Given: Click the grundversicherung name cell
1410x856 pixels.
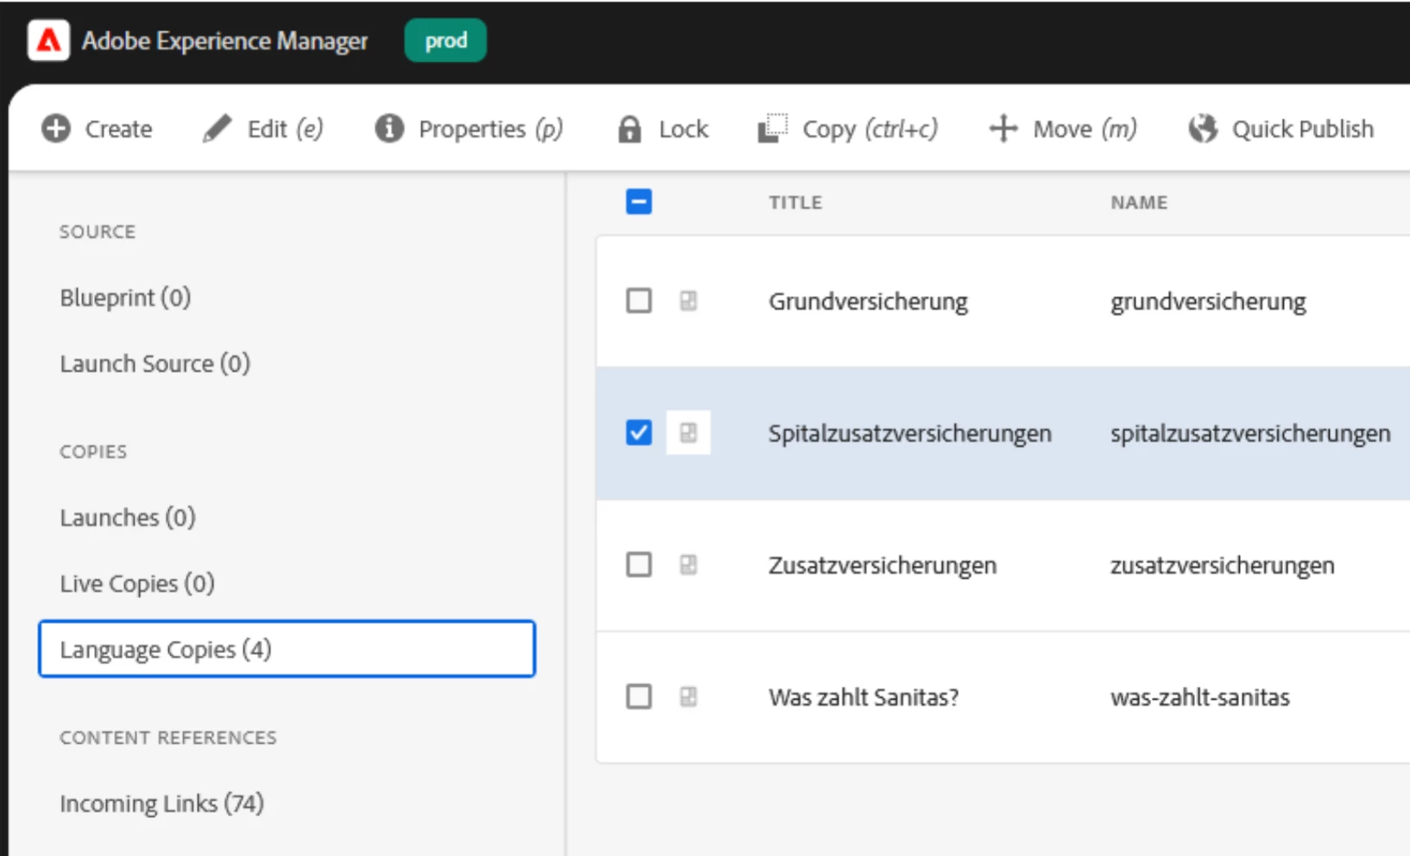Looking at the screenshot, I should click(1208, 302).
